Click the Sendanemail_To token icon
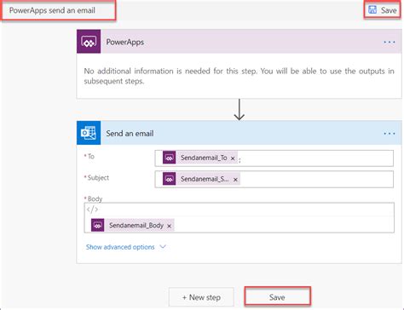This screenshot has width=404, height=310. (x=170, y=158)
